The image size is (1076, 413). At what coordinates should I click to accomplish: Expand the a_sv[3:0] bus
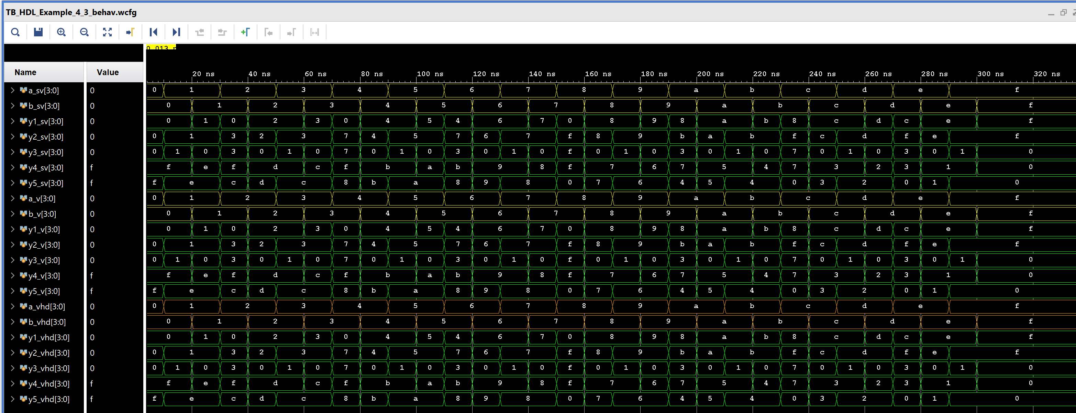[12, 90]
